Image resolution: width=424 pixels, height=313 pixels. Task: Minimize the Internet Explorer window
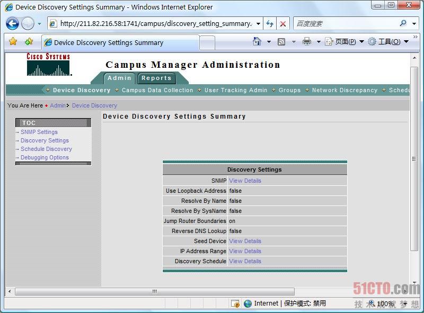tap(378, 5)
